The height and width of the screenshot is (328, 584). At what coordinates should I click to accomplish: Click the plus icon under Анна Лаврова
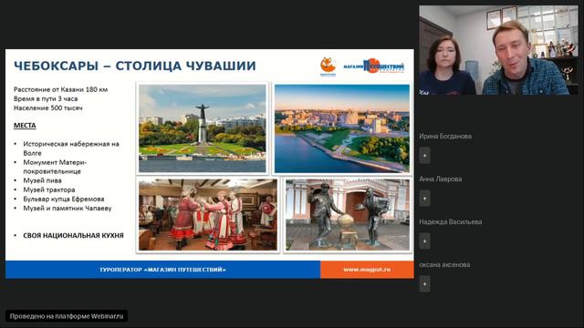click(424, 199)
